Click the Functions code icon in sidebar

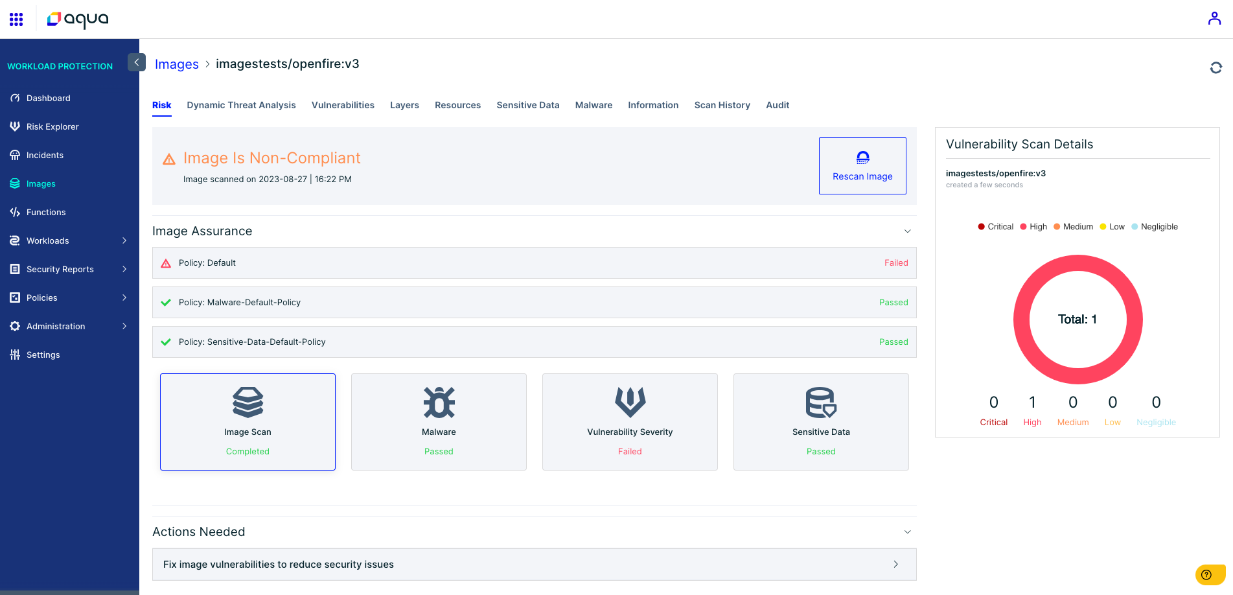(15, 212)
